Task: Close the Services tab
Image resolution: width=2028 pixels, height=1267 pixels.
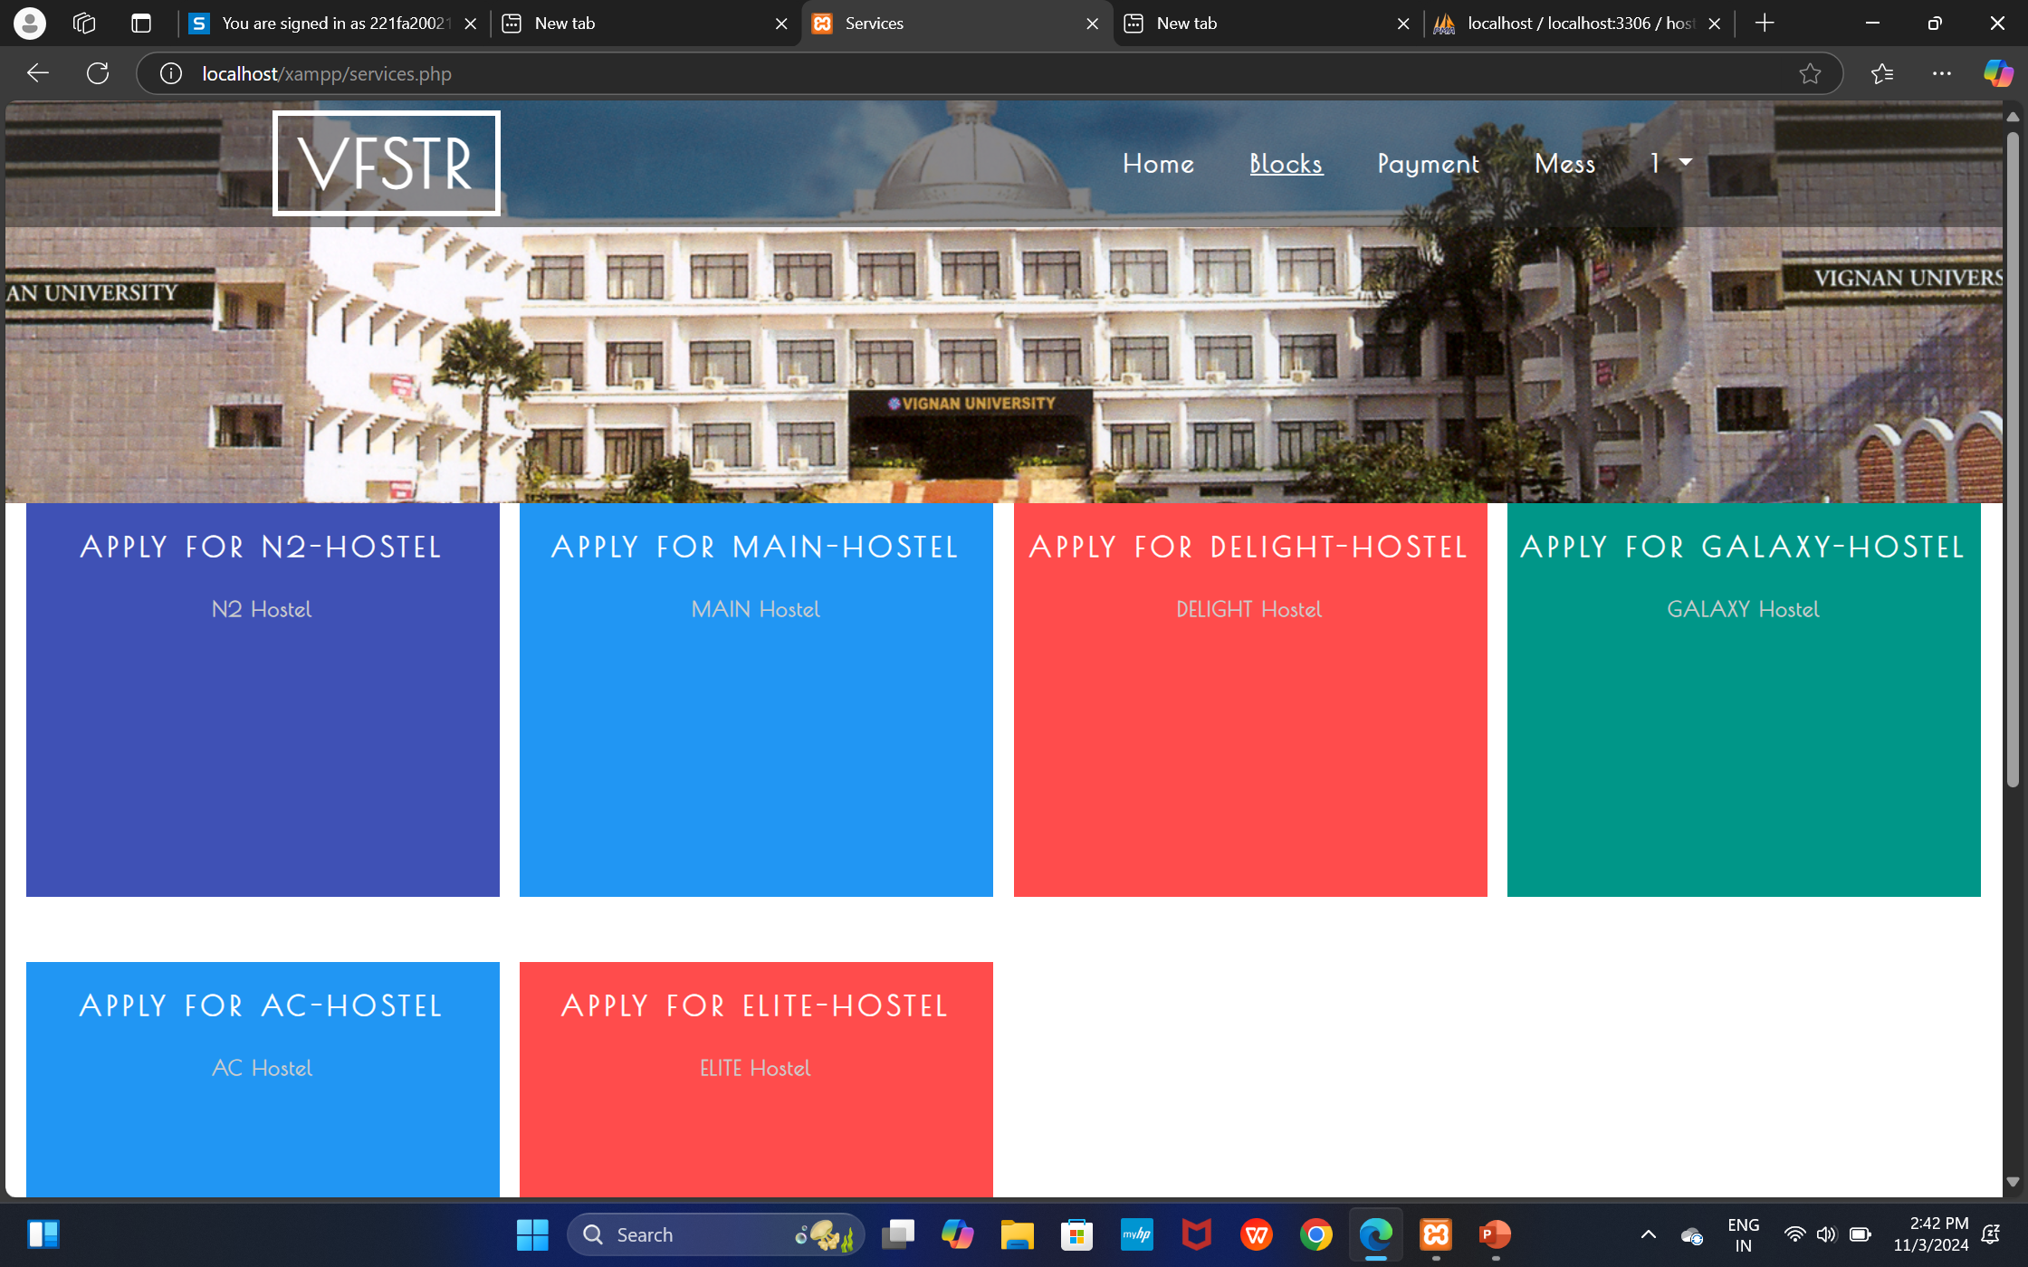Action: tap(1093, 24)
